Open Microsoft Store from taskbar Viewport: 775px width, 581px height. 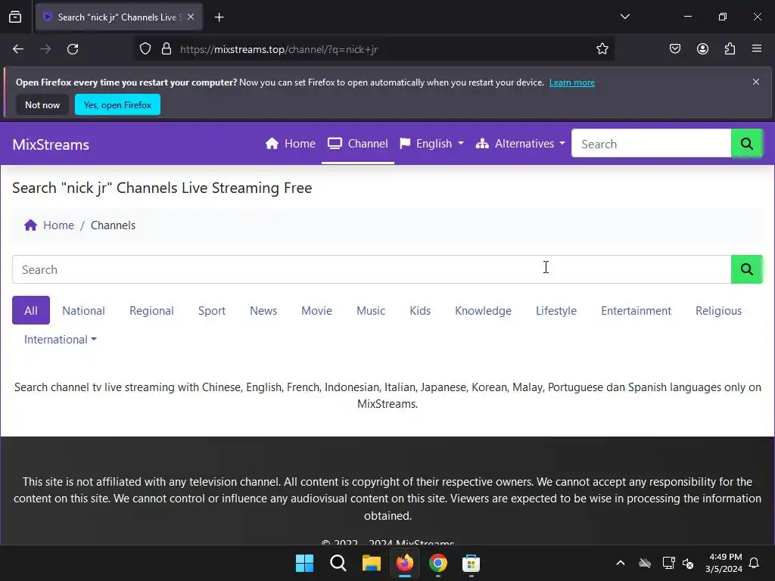[471, 563]
